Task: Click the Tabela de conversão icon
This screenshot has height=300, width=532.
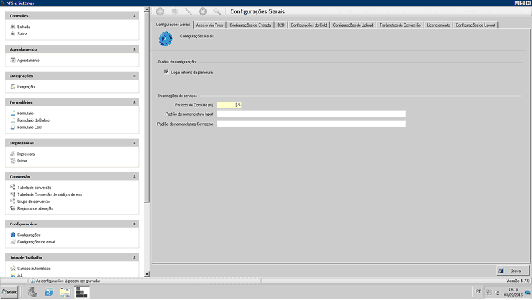Action: click(13, 187)
